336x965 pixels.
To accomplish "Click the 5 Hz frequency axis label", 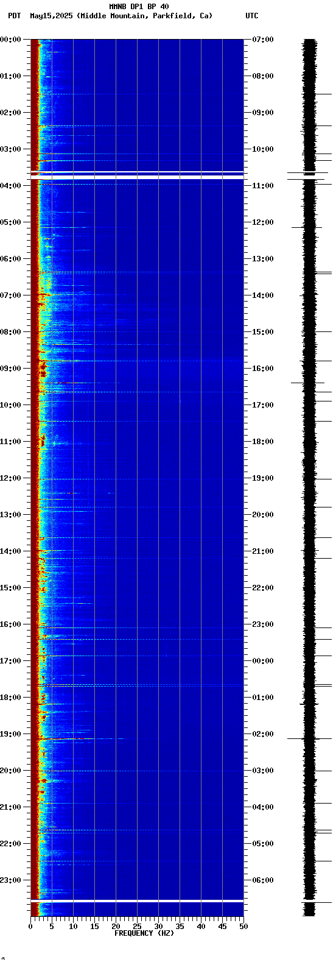I will click(x=52, y=927).
